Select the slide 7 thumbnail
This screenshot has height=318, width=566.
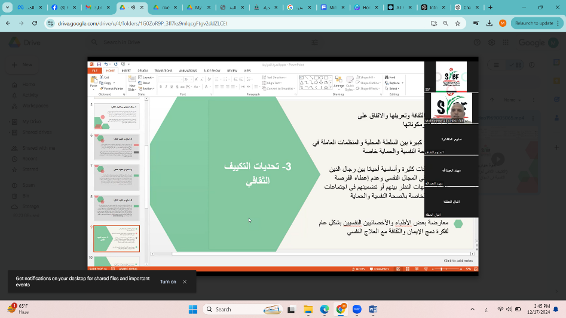[117, 177]
